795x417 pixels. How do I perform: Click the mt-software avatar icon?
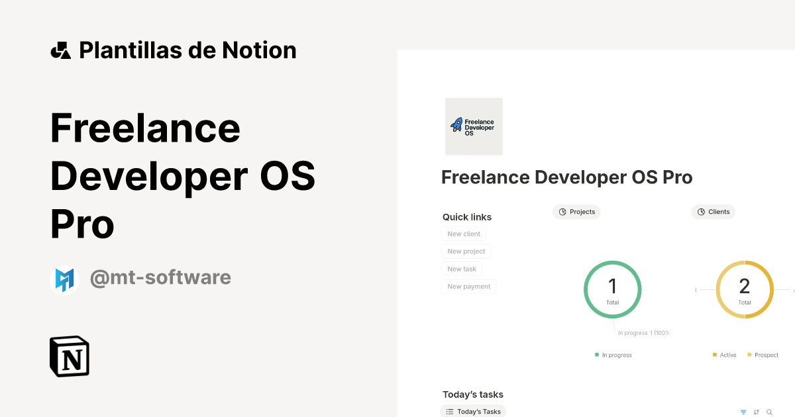click(x=64, y=279)
